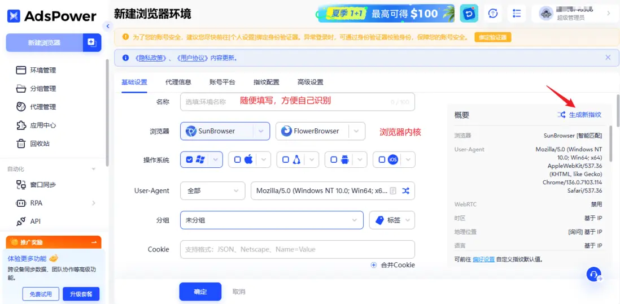
Task: Click the circular upload/sync icon in header
Action: point(493,14)
